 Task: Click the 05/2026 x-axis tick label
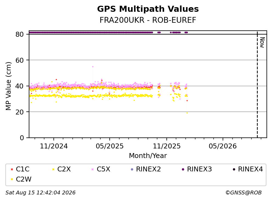(x=223, y=146)
